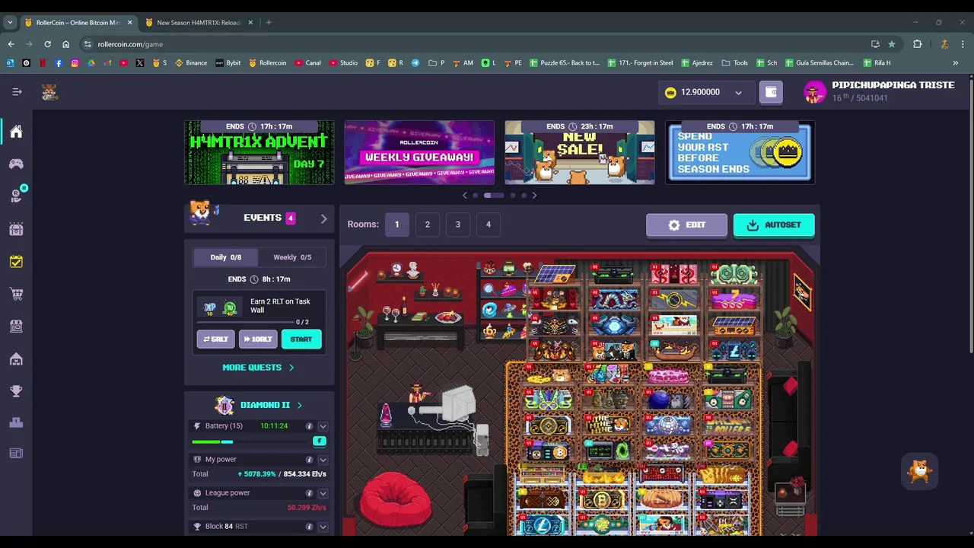
Task: Open the Bybit bookmark
Action: point(228,63)
